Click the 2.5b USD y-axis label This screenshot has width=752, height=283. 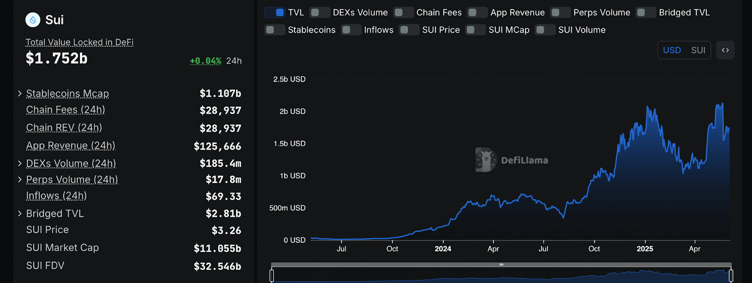coord(290,79)
